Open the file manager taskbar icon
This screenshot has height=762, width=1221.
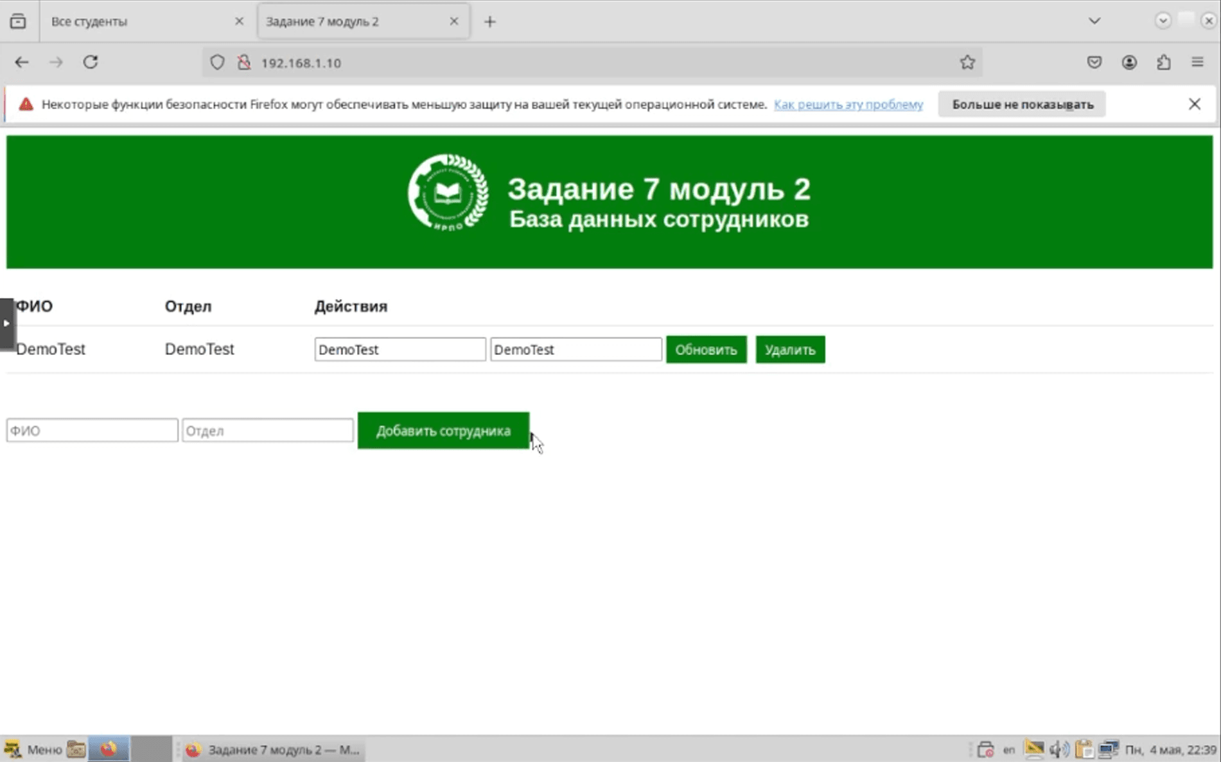(x=76, y=749)
